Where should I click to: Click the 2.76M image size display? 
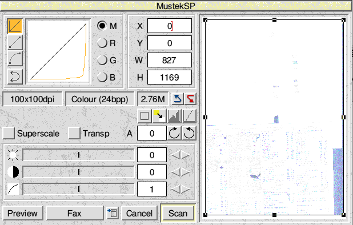coord(153,99)
